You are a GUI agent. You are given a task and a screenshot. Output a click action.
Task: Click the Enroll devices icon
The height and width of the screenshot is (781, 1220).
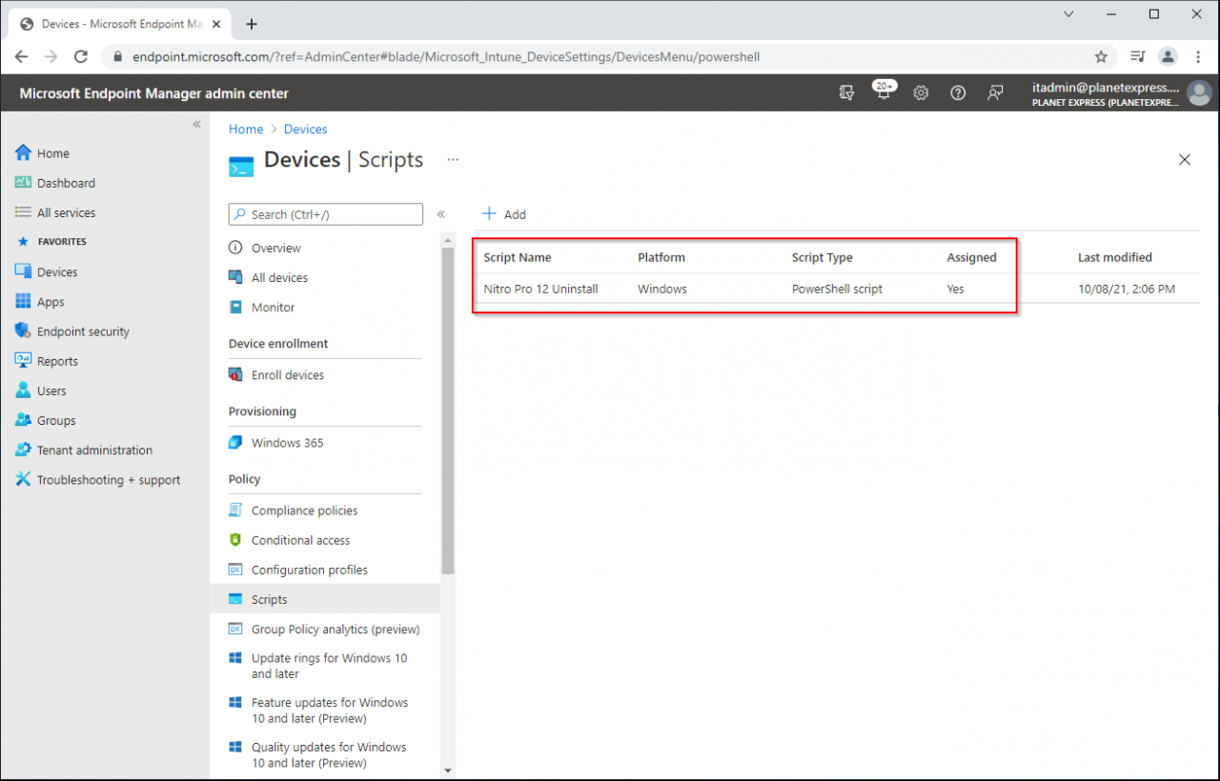click(235, 375)
